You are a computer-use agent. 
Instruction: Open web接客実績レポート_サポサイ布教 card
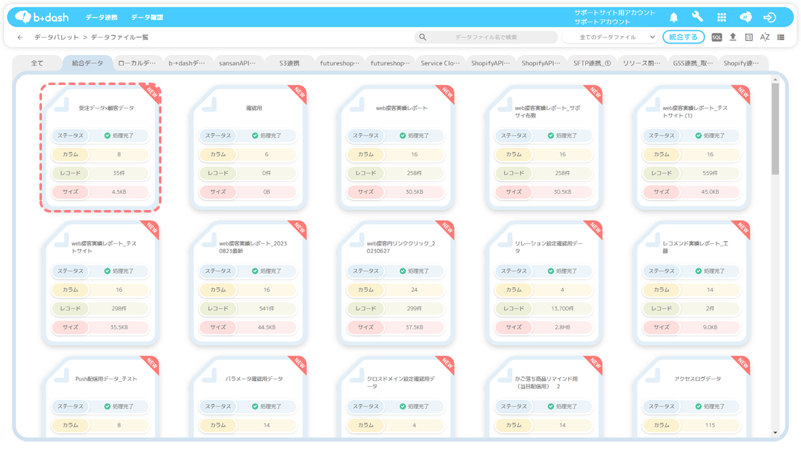[544, 147]
